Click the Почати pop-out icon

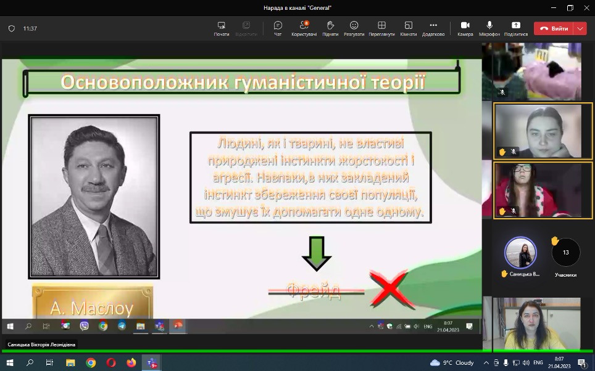222,28
